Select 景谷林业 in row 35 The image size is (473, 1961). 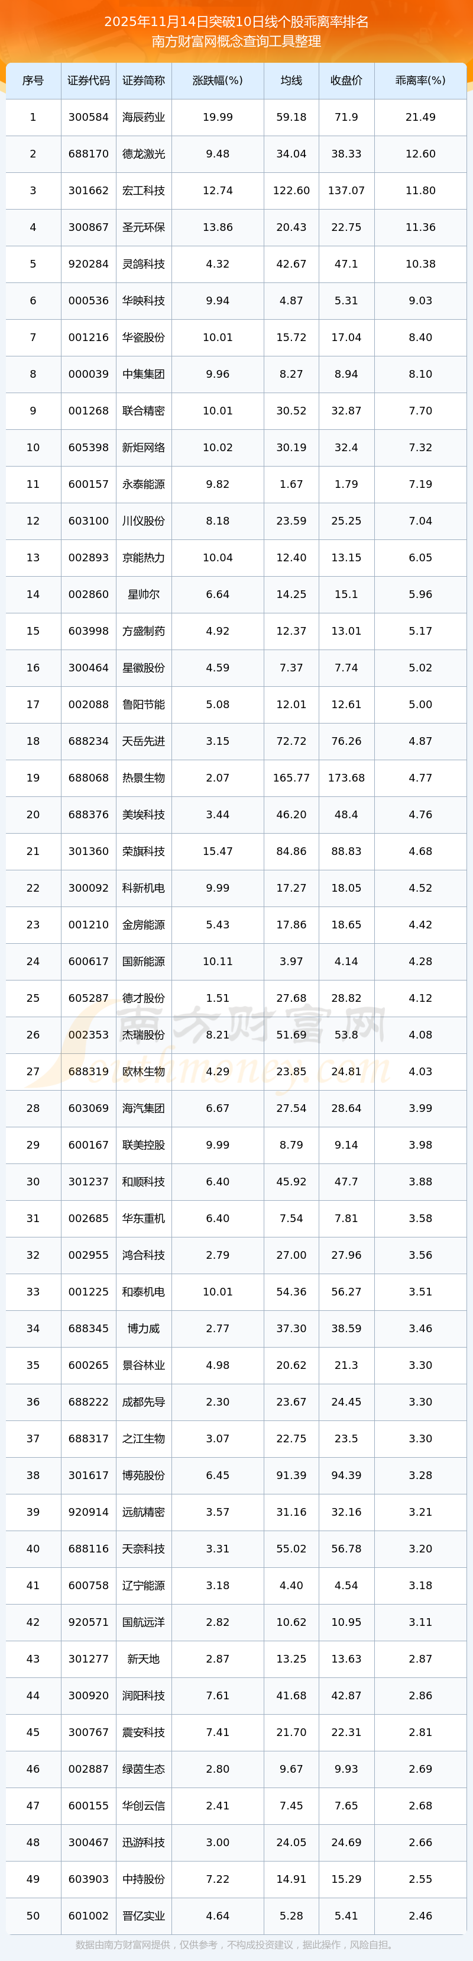[144, 1365]
